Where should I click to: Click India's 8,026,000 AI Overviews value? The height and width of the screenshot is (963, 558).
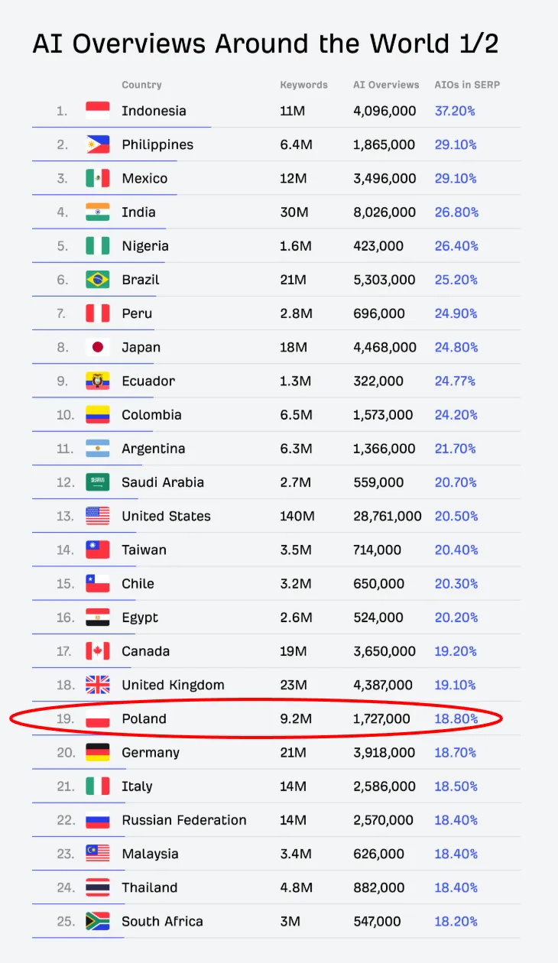(384, 212)
